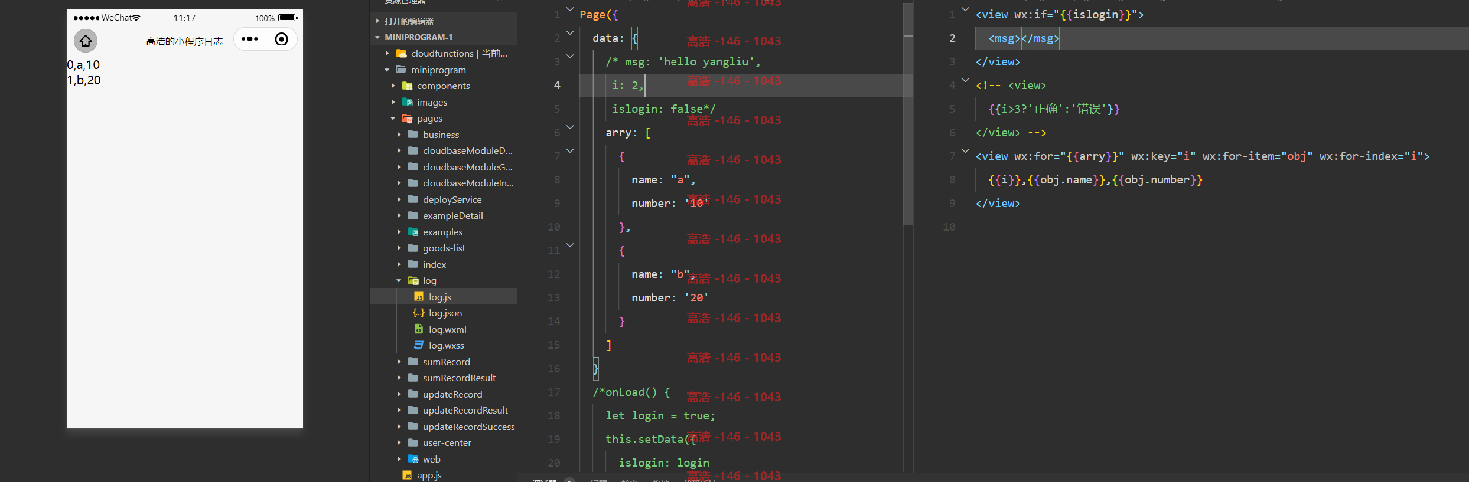This screenshot has width=1469, height=482.
Task: Click the images folder icon
Action: (408, 102)
